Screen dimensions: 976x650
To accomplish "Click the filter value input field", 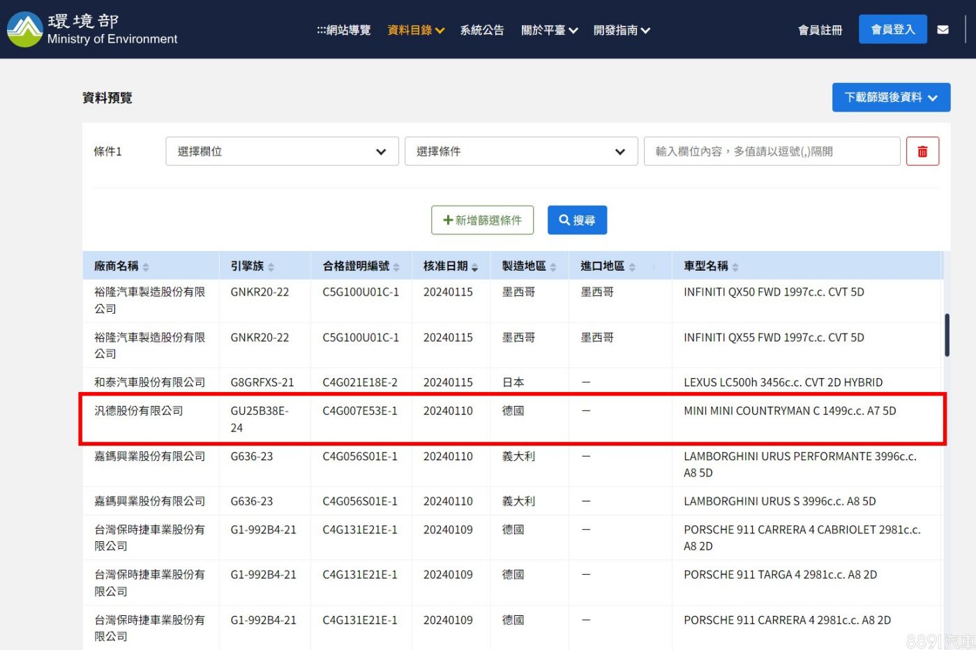I will [x=771, y=151].
